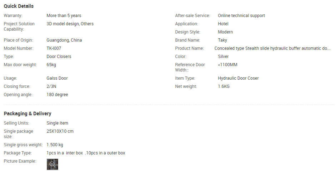Click the Quick Details heading

tap(19, 6)
